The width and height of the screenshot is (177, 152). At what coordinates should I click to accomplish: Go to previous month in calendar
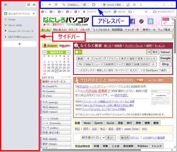coord(45,52)
